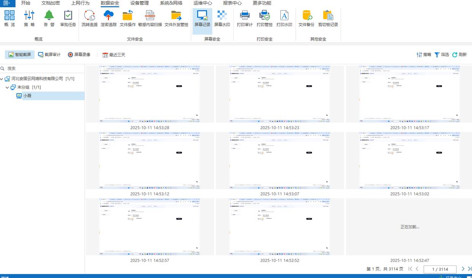Click the 策略 button in right toolbar
The height and width of the screenshot is (278, 472).
click(424, 55)
